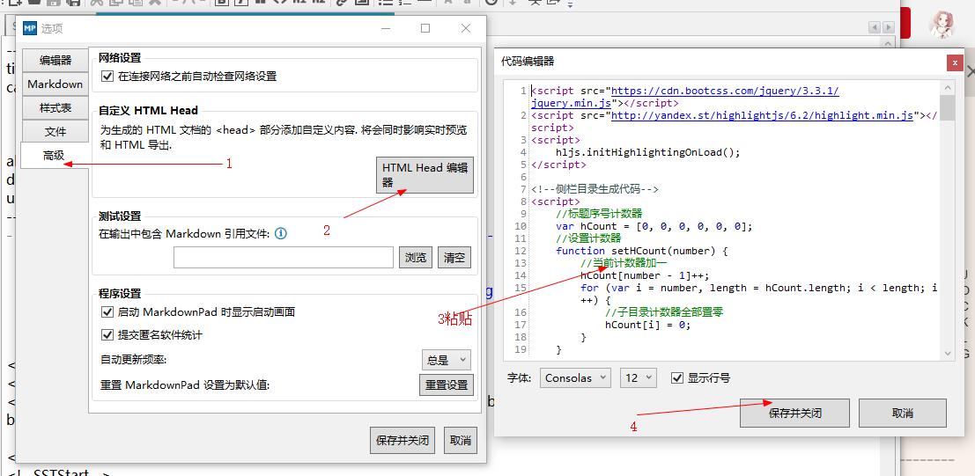
Task: Click the 网络设置 section heading
Action: tap(120, 58)
